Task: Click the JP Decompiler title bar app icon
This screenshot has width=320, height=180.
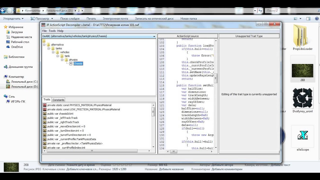Action: [43, 25]
